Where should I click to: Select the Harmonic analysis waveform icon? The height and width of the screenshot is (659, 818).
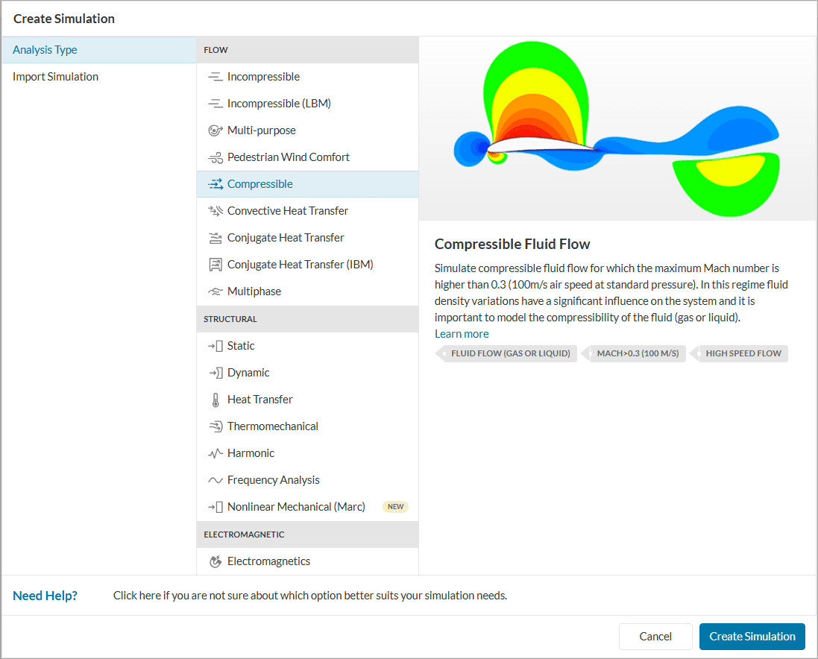pos(213,453)
